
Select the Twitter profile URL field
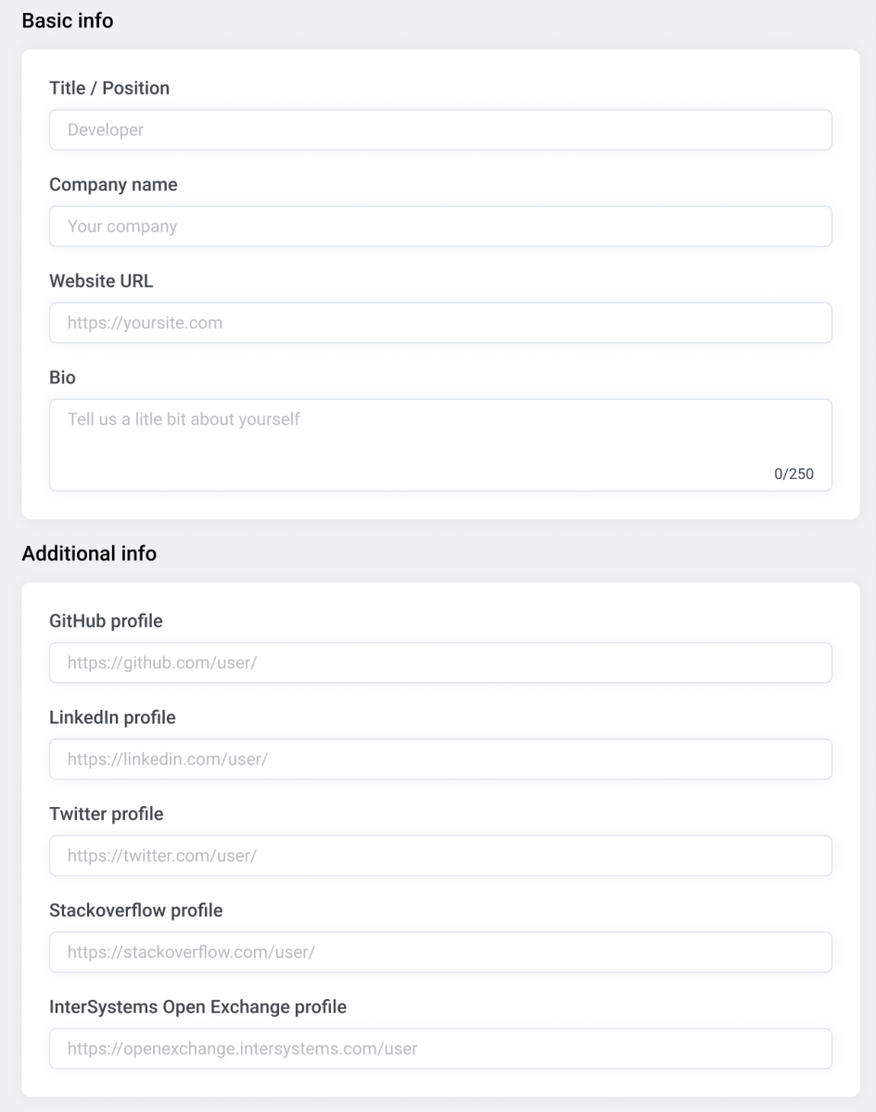(440, 855)
